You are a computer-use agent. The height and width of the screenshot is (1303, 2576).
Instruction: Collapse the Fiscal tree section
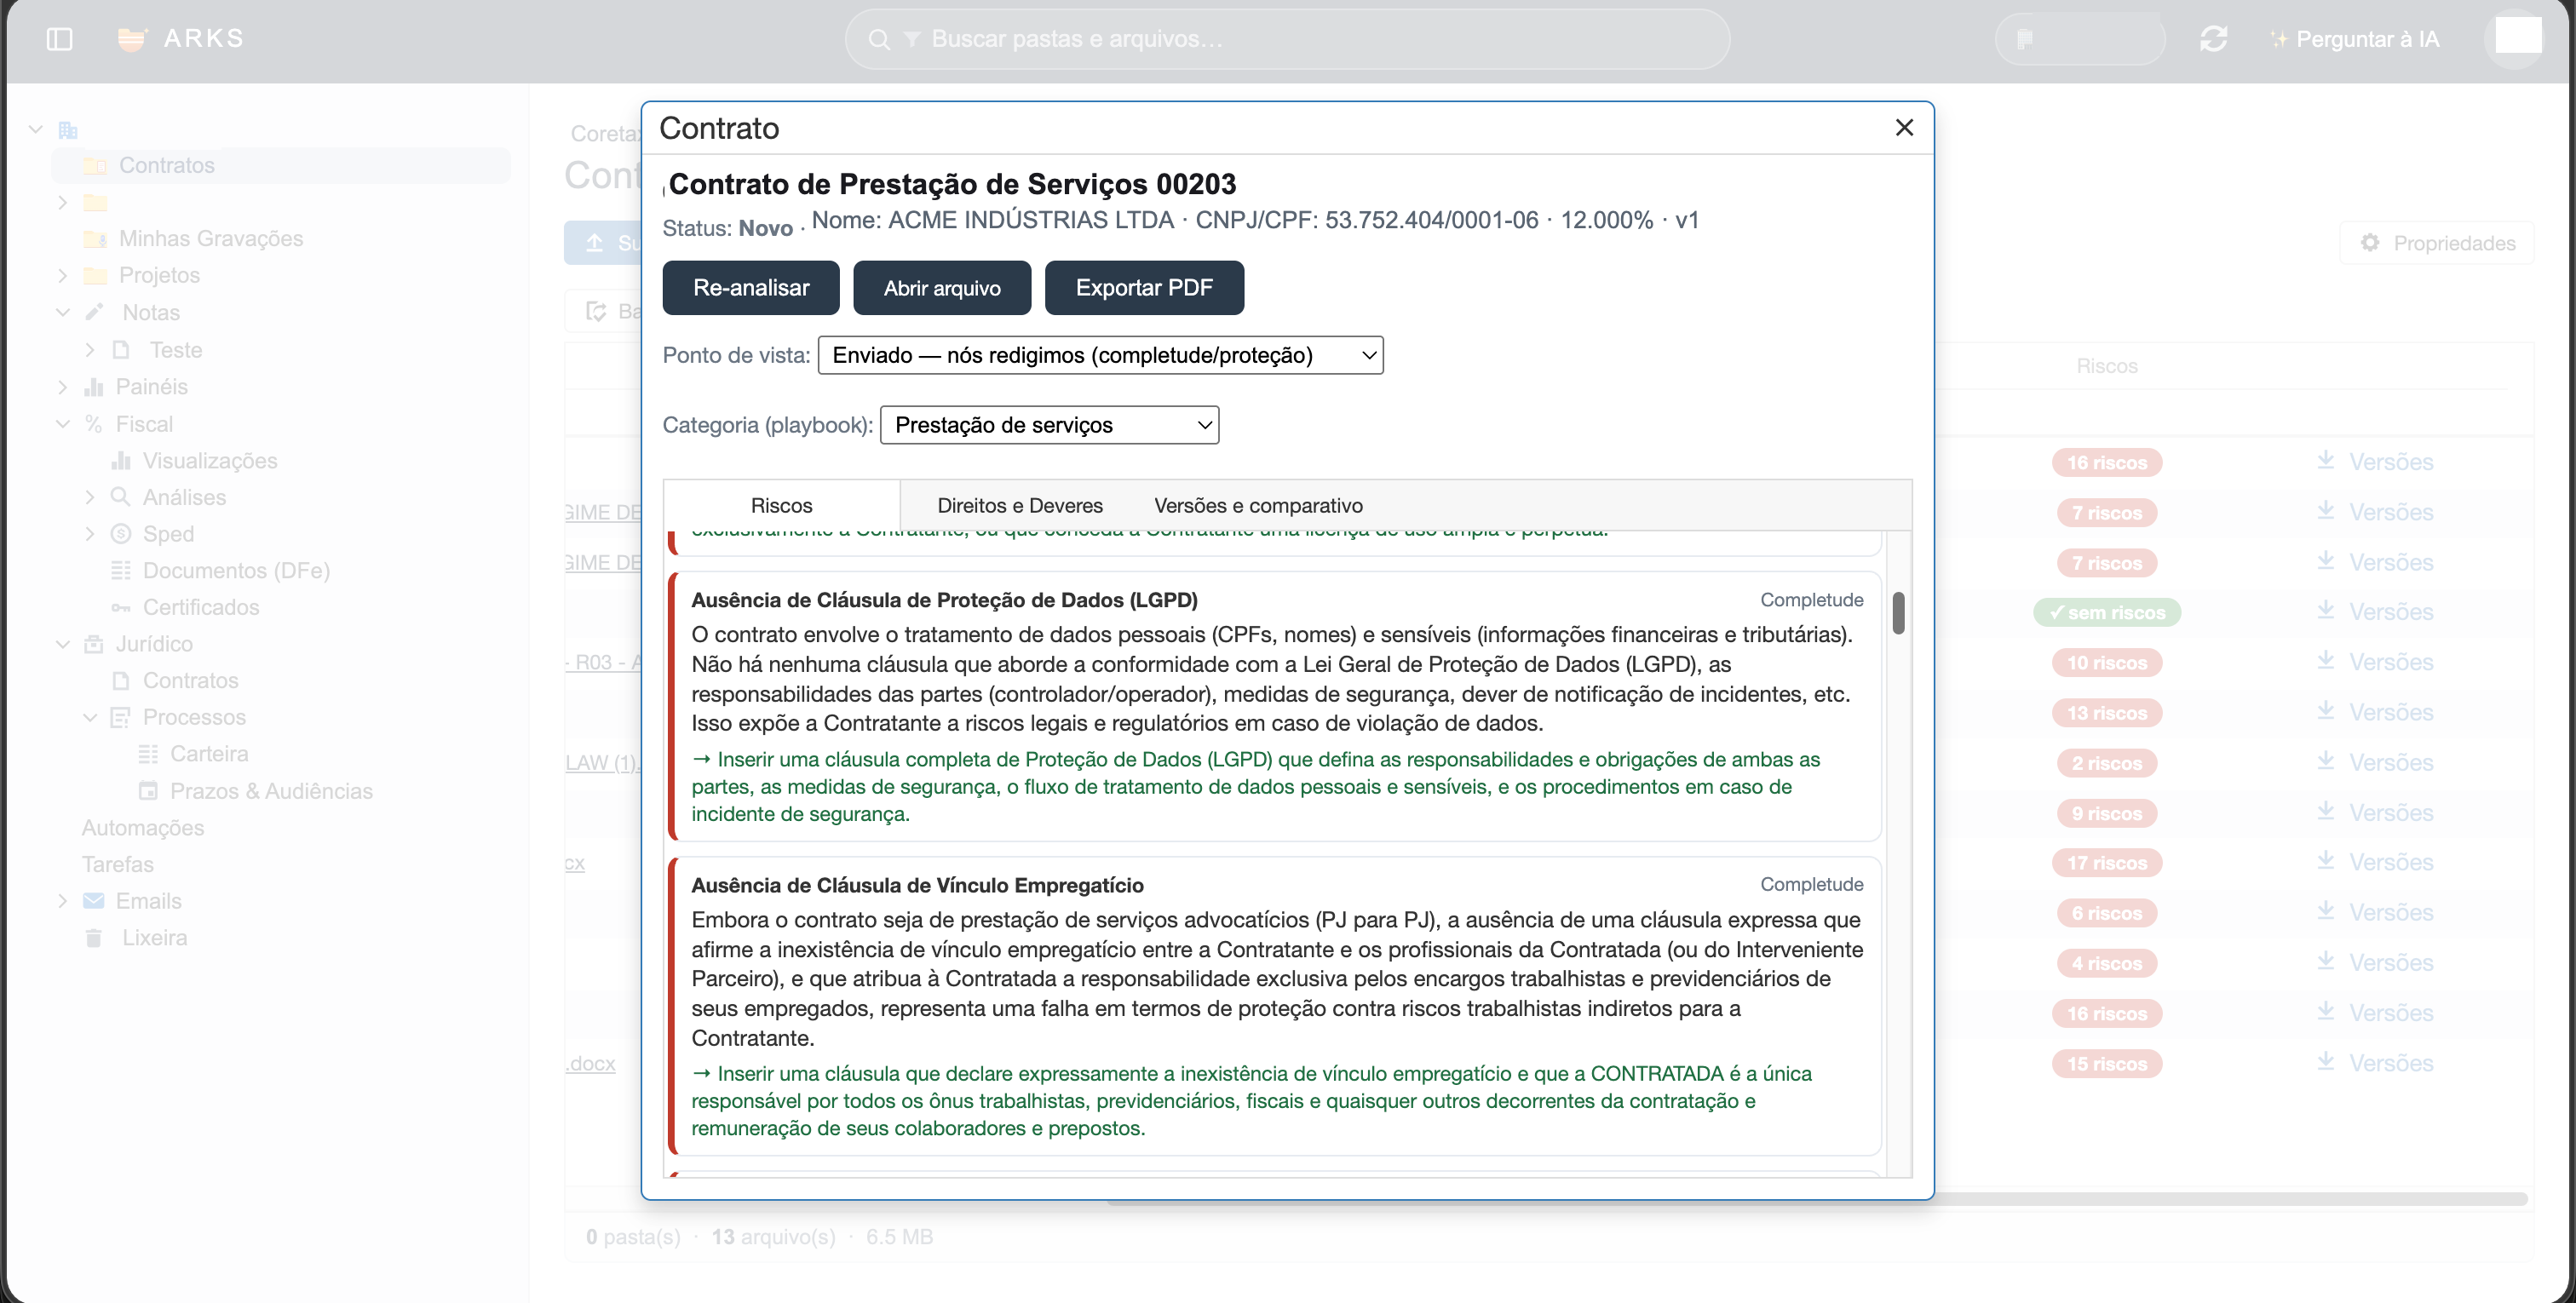[x=62, y=424]
